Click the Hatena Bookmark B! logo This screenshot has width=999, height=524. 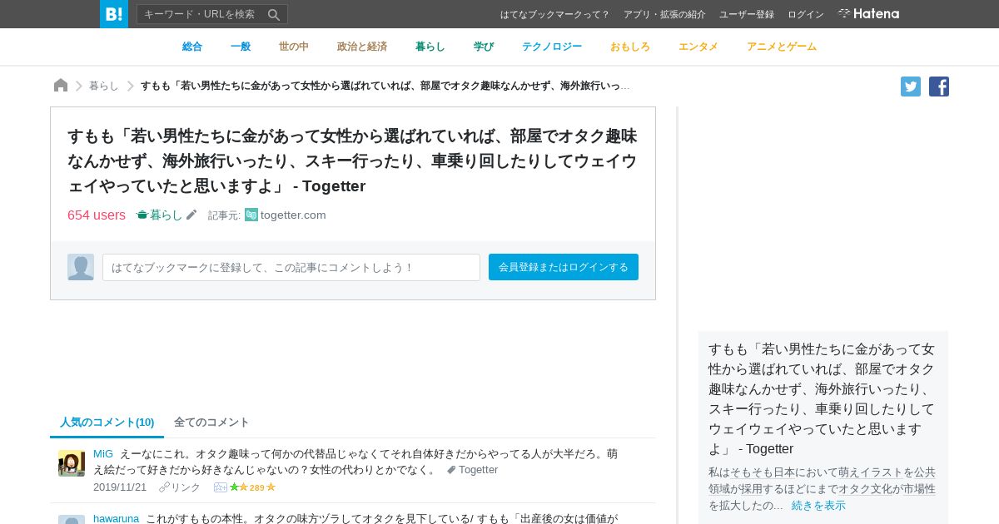pyautogui.click(x=114, y=14)
